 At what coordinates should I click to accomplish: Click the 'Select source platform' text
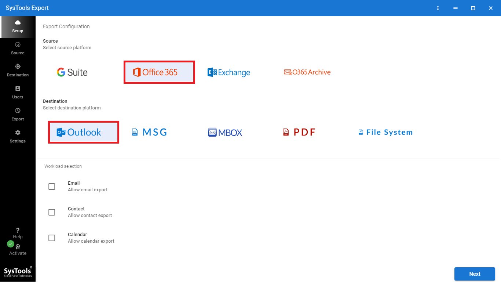(67, 48)
